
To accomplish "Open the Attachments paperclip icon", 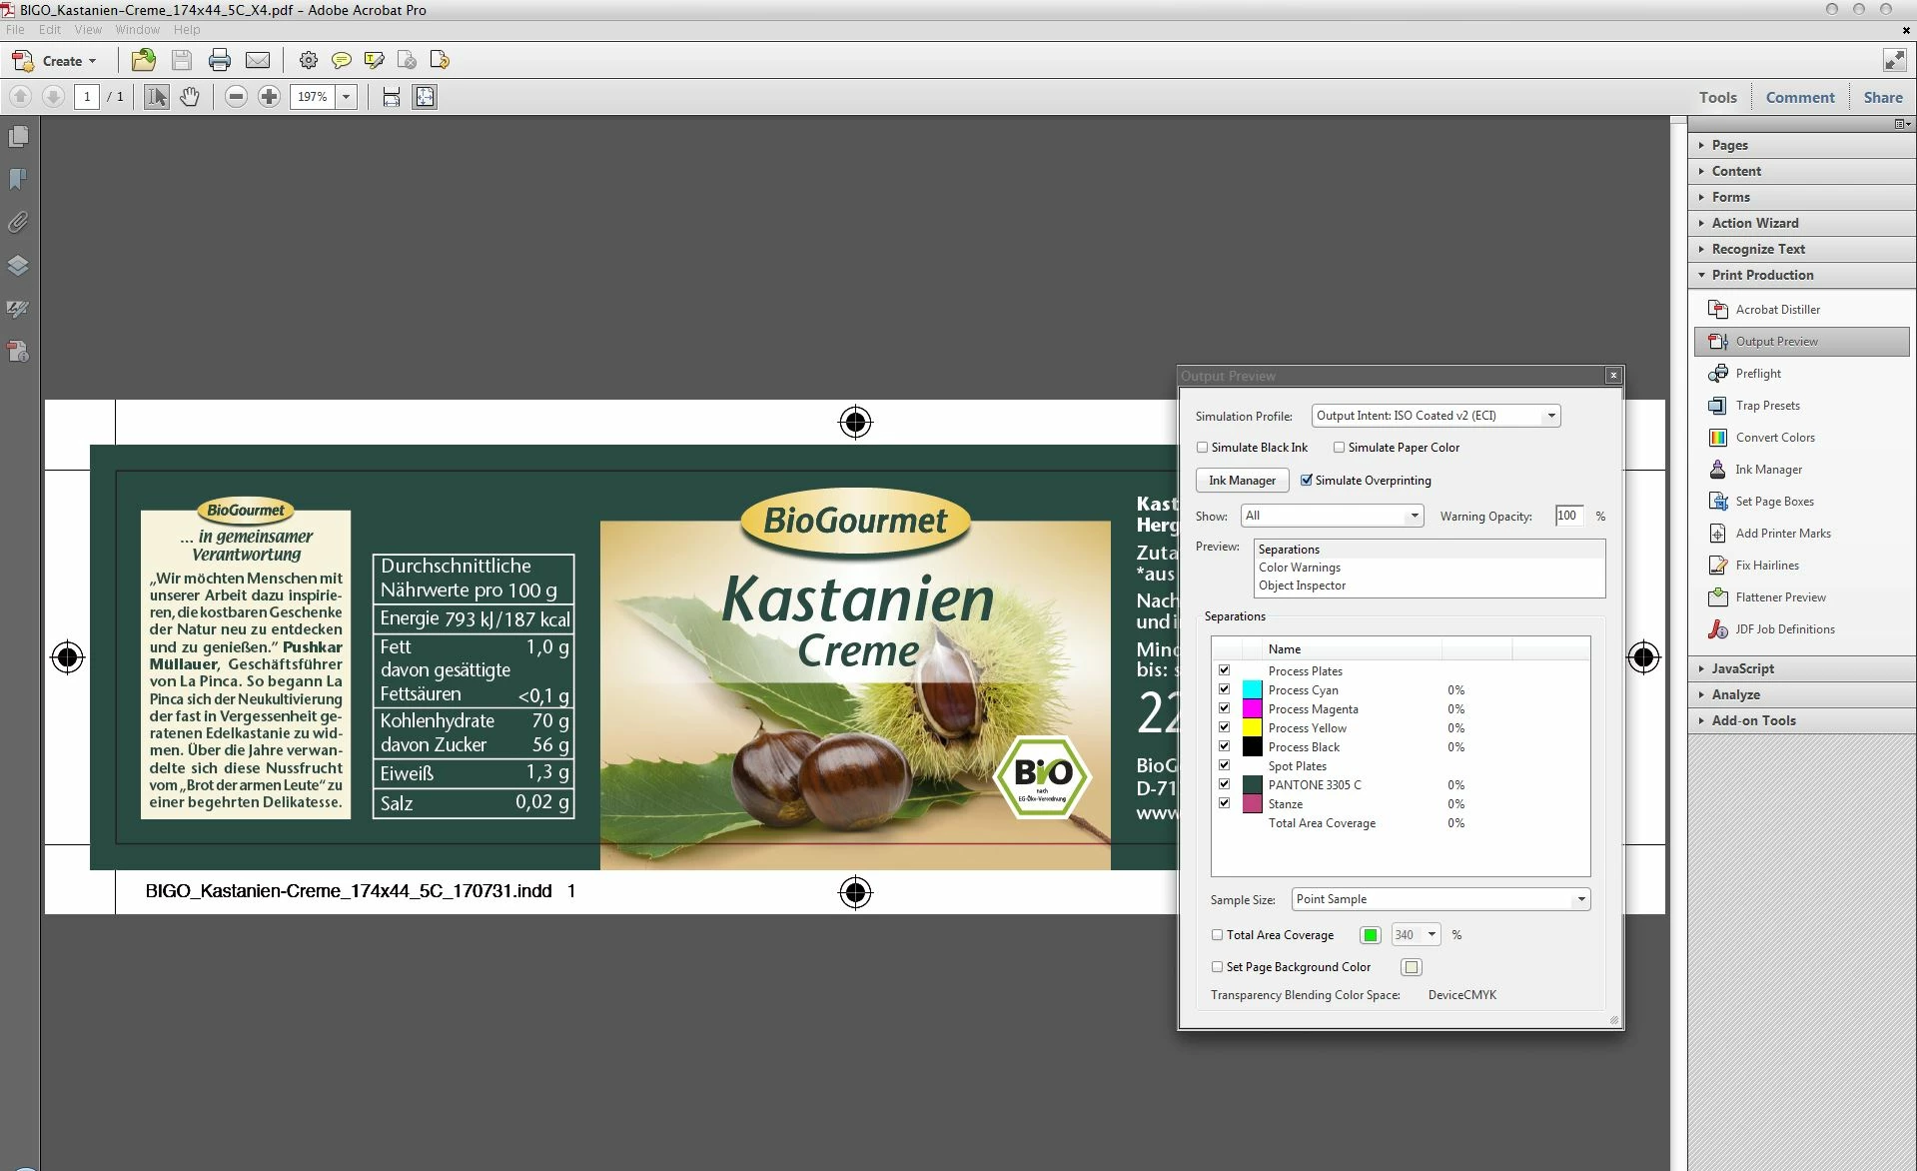I will [x=18, y=222].
